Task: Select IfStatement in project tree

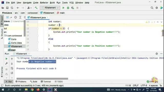Action: 15,47
